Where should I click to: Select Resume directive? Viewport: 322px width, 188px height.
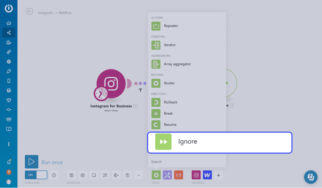pos(187,125)
